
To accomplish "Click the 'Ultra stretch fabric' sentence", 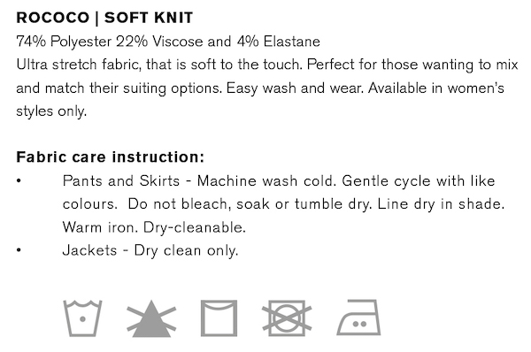I will [x=159, y=65].
